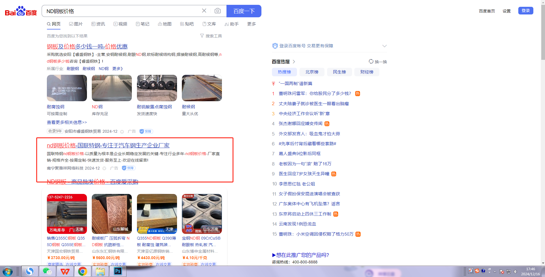
Task: Open the 视频 tab
Action: click(x=120, y=24)
